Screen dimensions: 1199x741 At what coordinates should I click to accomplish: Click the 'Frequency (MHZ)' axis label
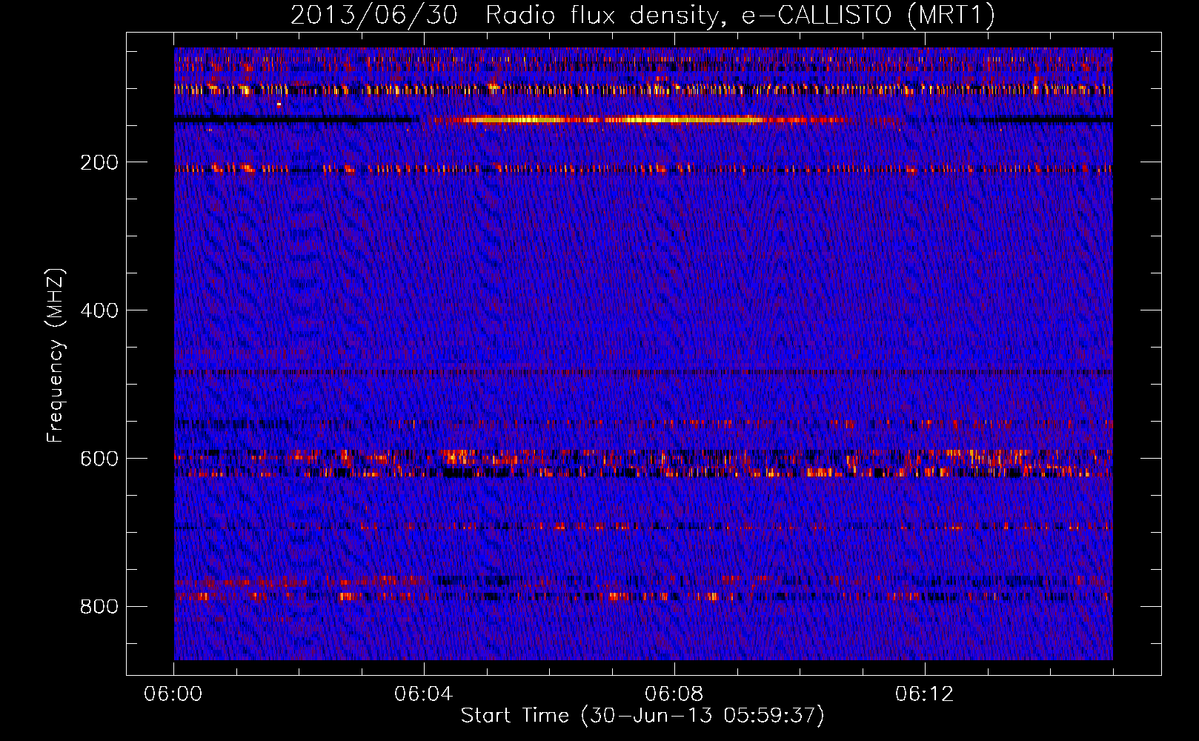(x=56, y=356)
